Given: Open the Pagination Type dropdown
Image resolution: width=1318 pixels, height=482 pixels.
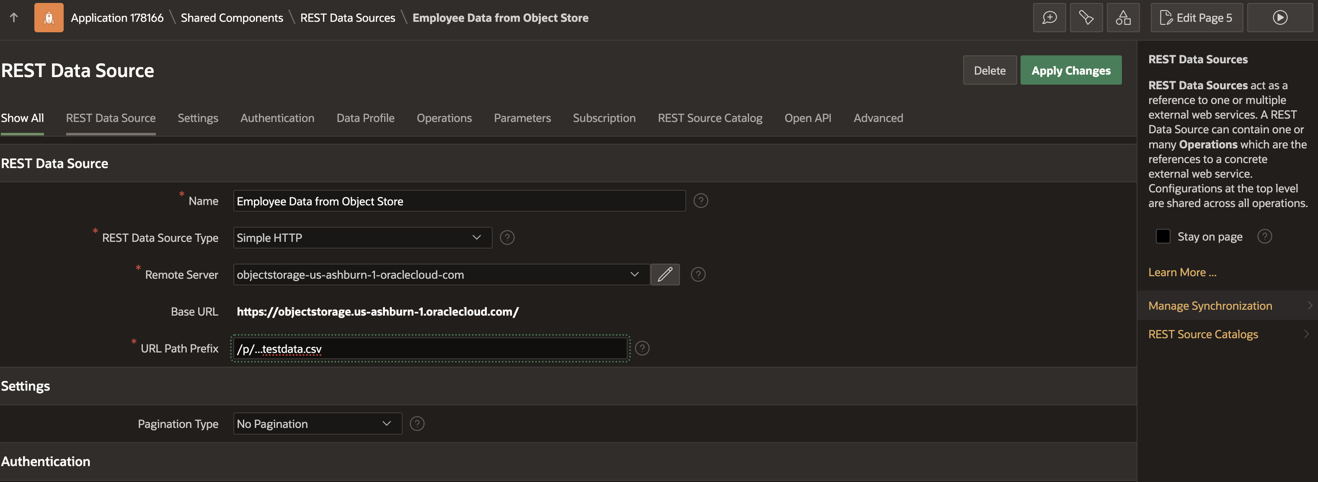Looking at the screenshot, I should tap(317, 424).
